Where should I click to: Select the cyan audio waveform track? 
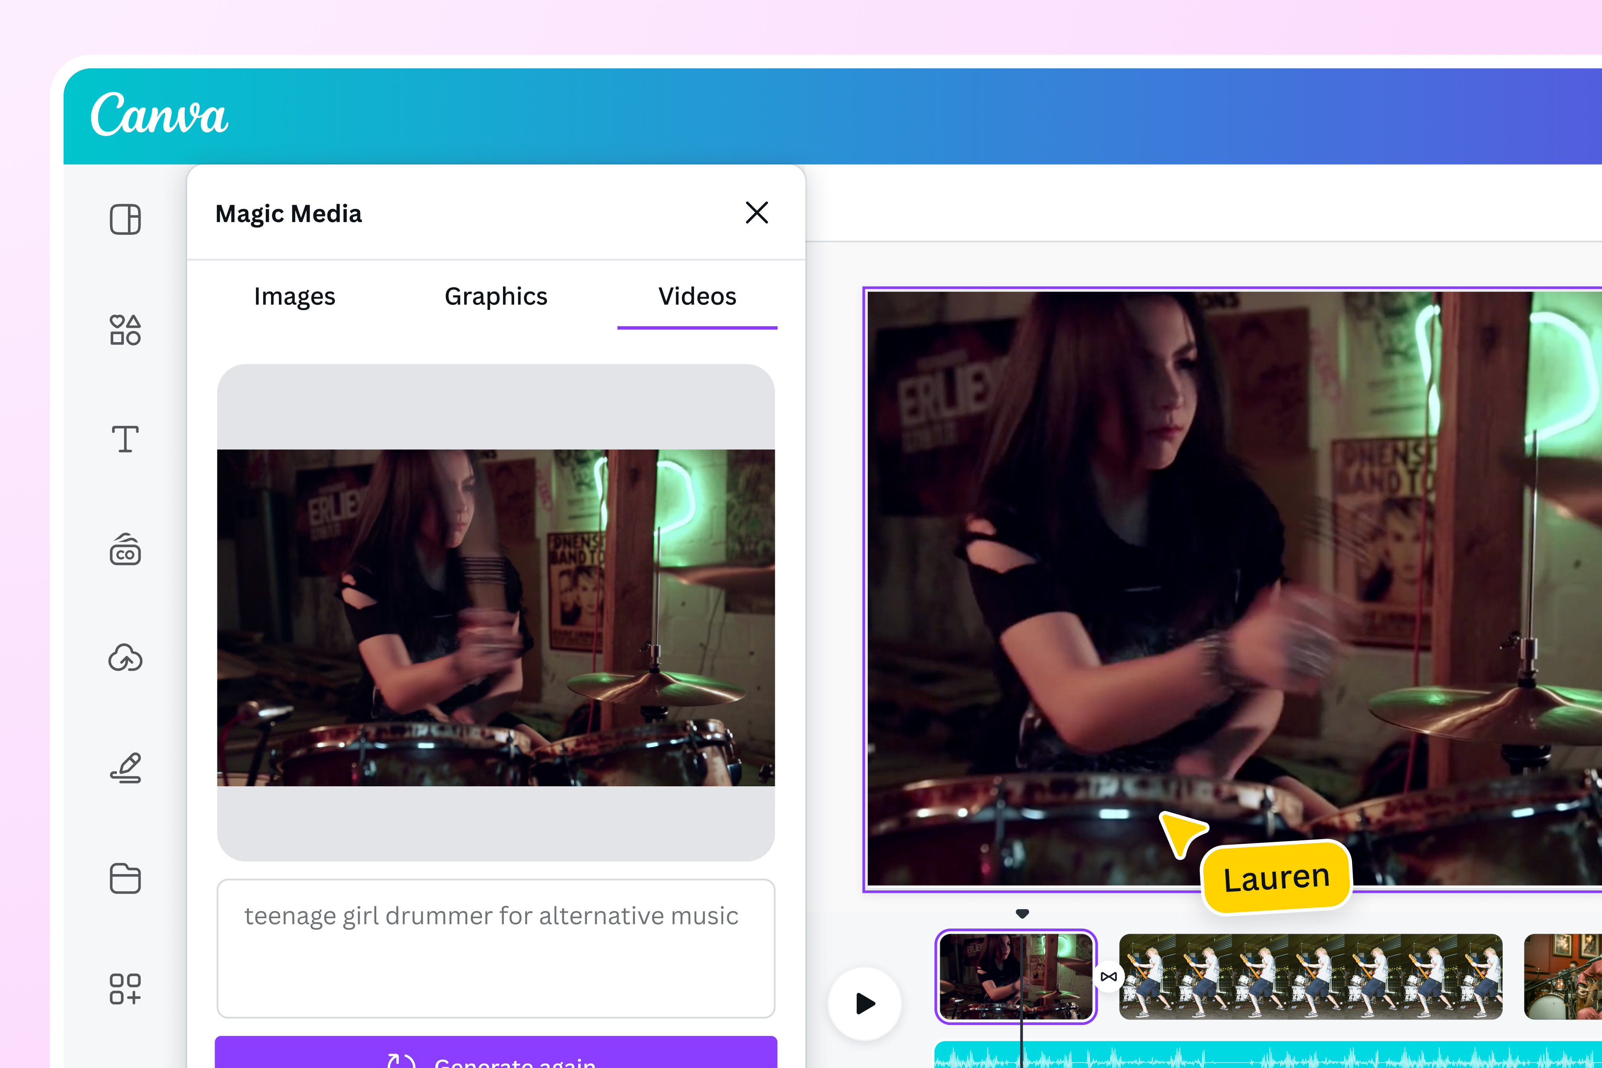coord(1267,1055)
